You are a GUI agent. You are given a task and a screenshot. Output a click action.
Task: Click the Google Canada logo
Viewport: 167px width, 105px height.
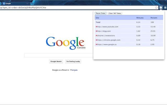66,43
